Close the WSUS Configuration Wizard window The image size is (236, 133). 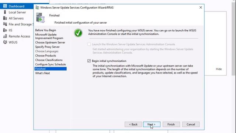pos(201,7)
